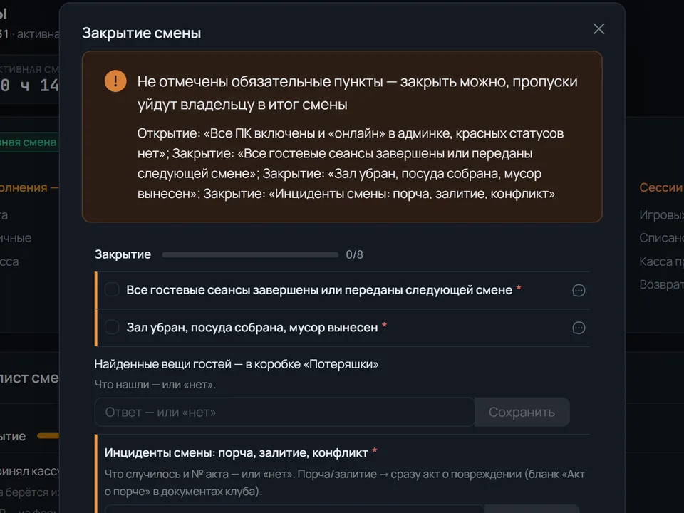Click «Сессии» heading in background page

[661, 187]
